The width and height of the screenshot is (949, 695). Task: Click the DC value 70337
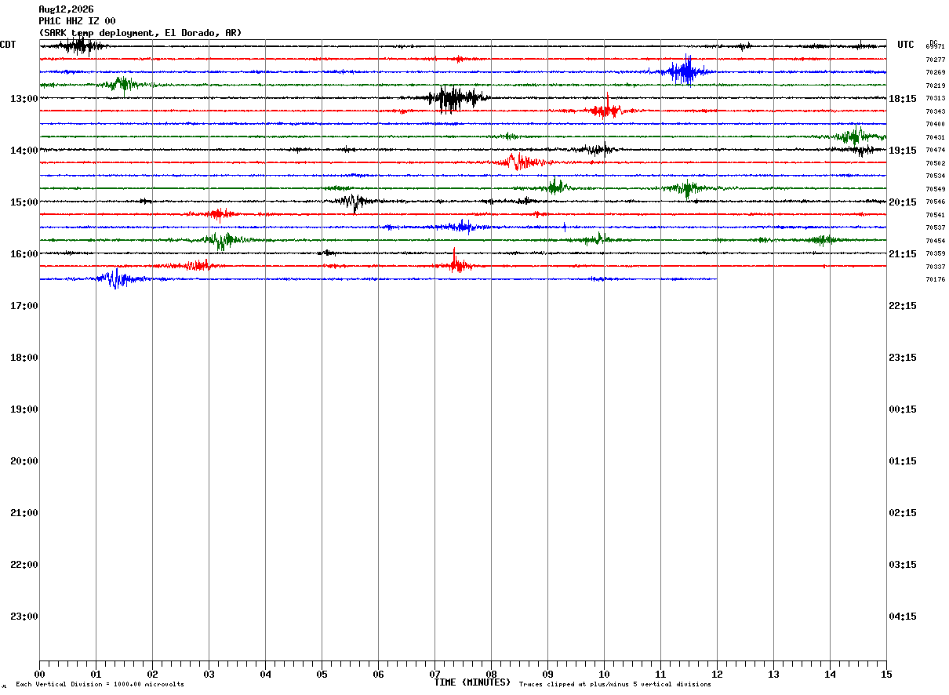(935, 267)
